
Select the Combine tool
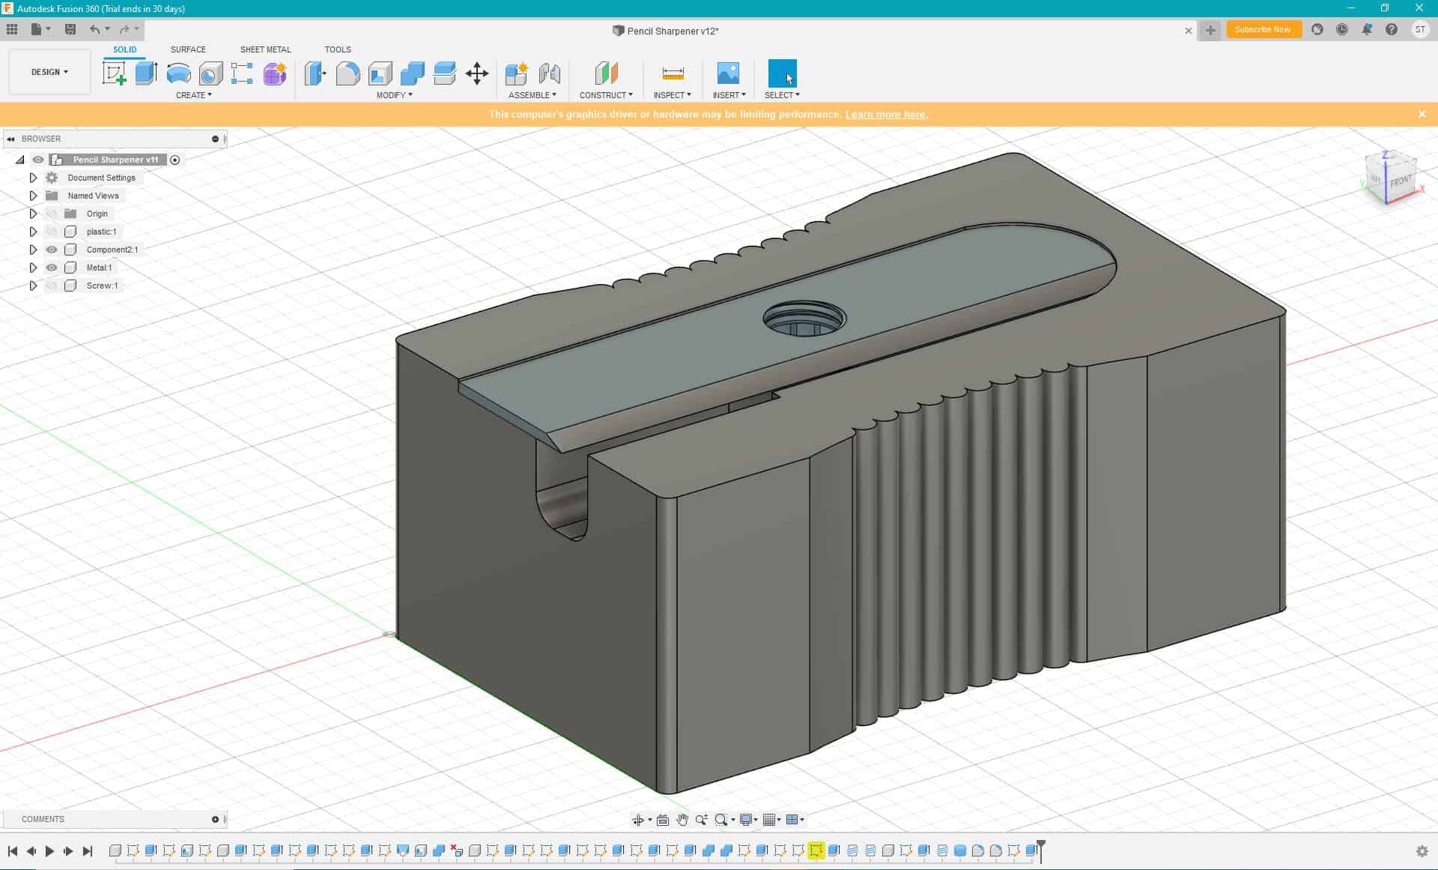pyautogui.click(x=412, y=73)
